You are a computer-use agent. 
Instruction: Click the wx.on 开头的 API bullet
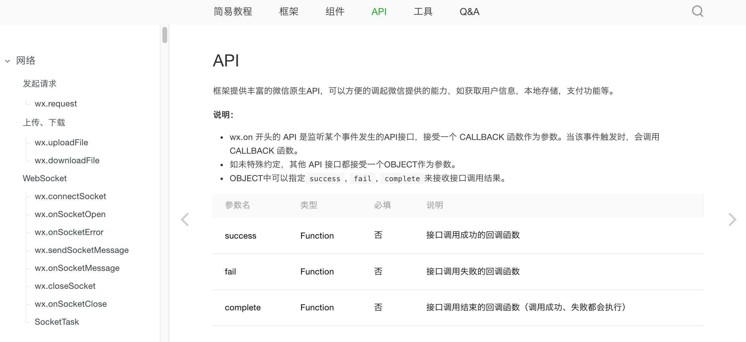[445, 144]
